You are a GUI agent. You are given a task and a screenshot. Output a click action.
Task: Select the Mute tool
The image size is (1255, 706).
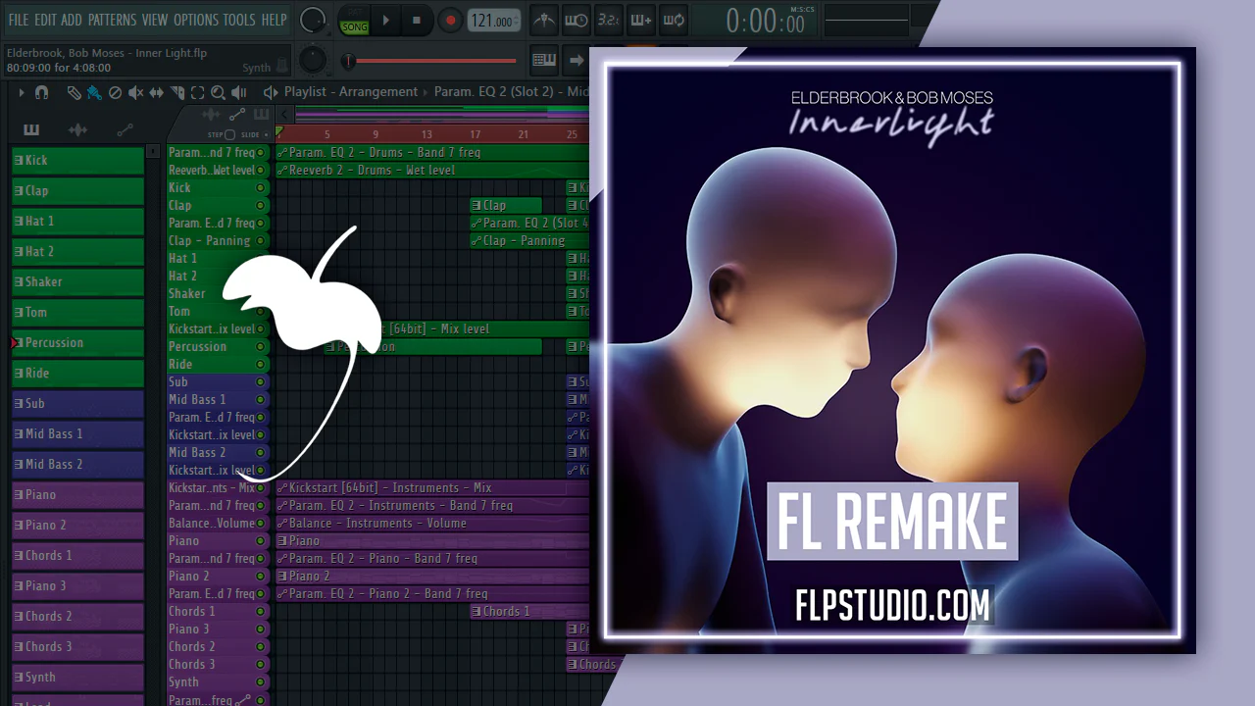click(x=136, y=92)
